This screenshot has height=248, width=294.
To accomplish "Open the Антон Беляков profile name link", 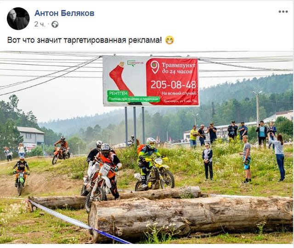I will 64,13.
